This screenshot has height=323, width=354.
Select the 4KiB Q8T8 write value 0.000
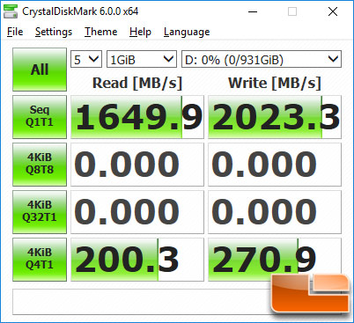[275, 165]
